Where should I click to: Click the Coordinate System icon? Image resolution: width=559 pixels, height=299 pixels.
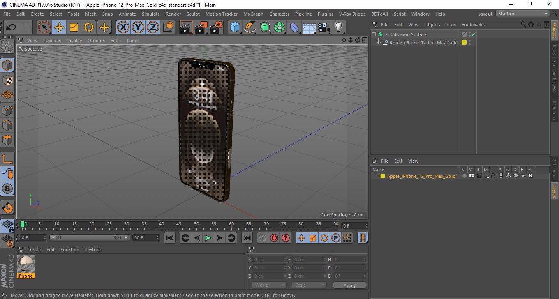coord(168,28)
